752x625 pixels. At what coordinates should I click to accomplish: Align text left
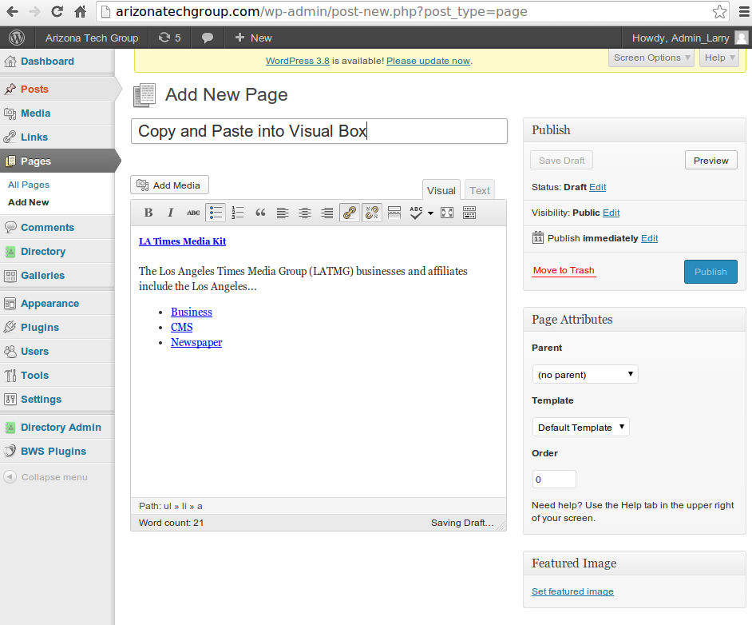point(283,213)
